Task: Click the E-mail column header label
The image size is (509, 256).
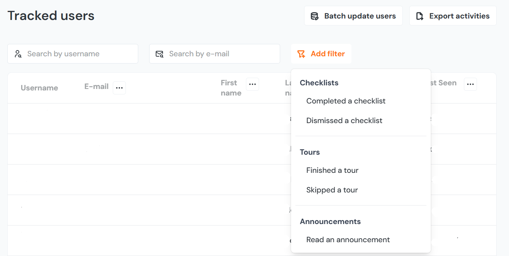Action: (96, 86)
